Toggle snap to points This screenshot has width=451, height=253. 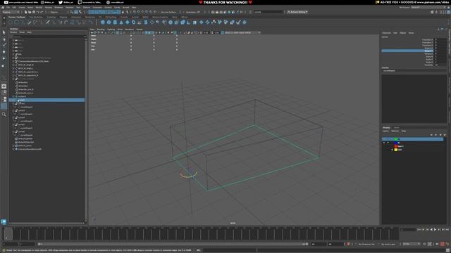(142, 12)
